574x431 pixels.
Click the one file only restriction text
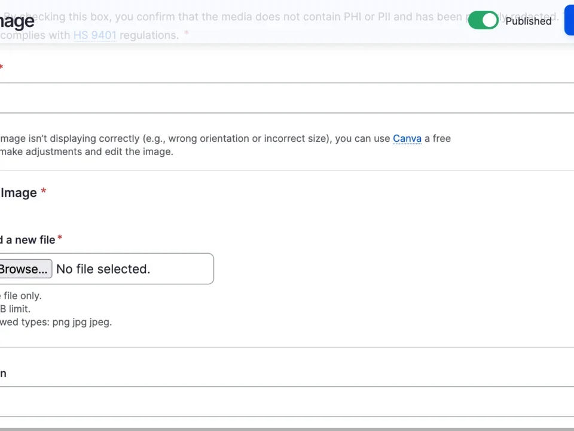click(x=20, y=296)
